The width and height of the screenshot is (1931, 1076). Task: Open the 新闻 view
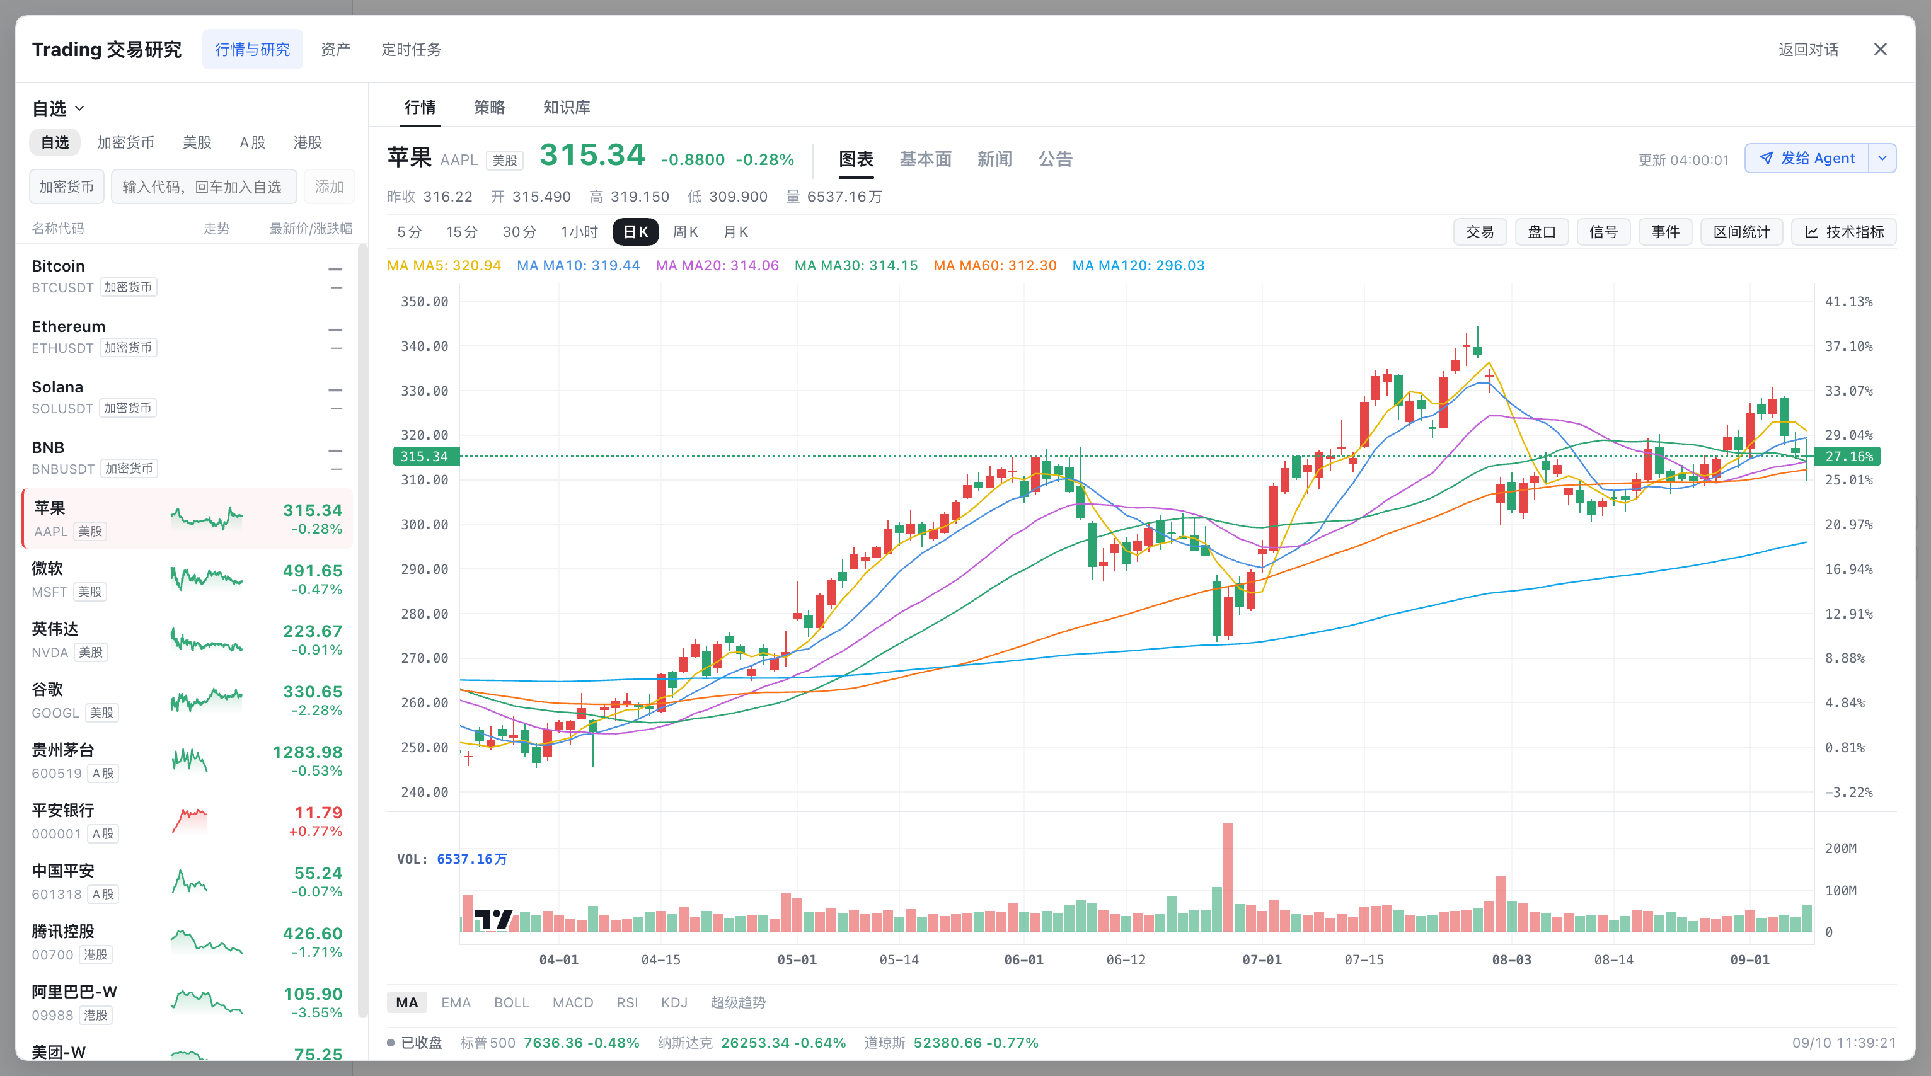tap(994, 159)
